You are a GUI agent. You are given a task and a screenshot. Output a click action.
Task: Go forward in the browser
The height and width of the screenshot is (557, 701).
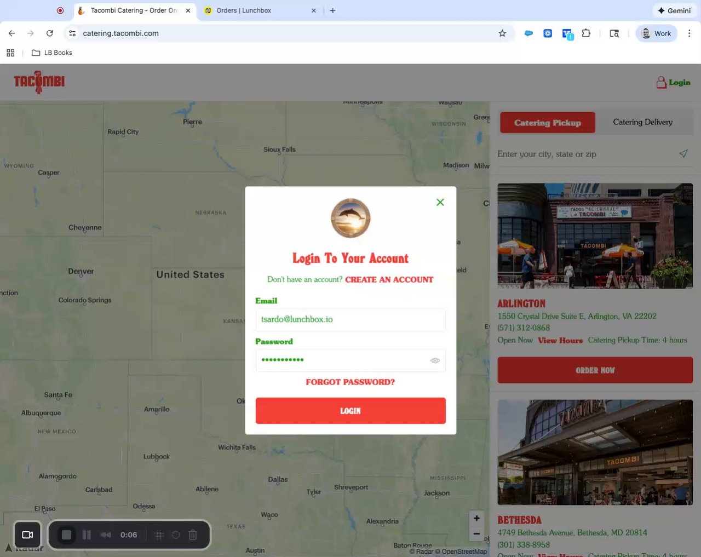click(x=31, y=33)
